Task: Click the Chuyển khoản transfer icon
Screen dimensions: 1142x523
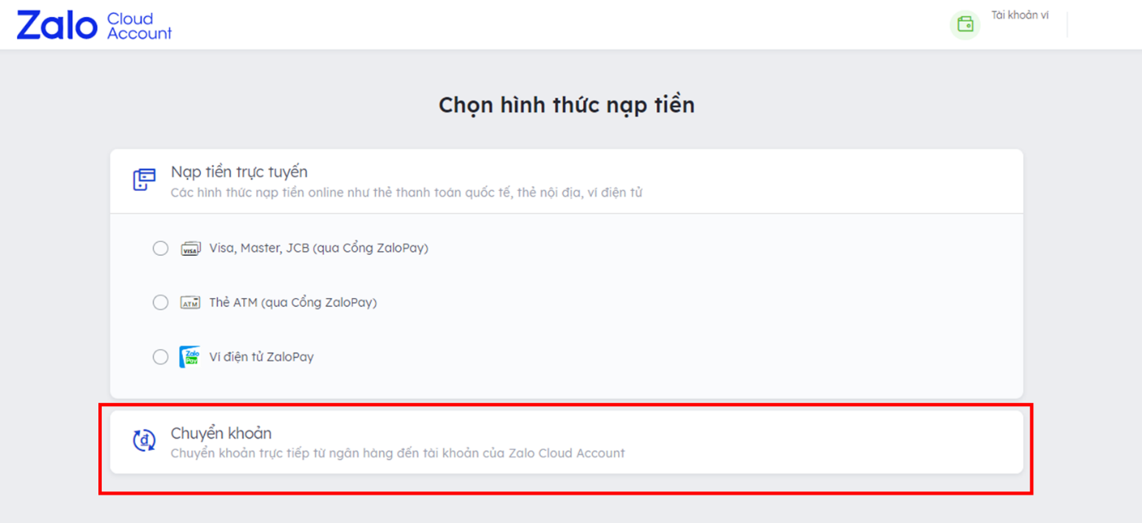Action: pyautogui.click(x=144, y=440)
